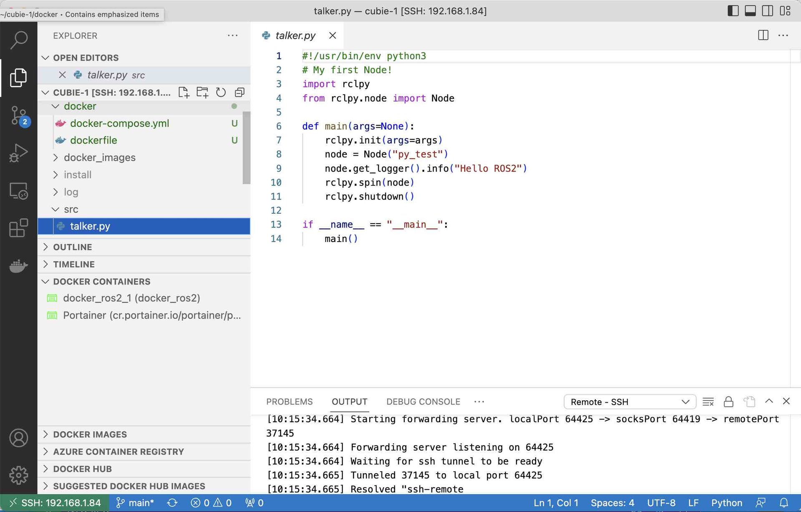Switch to the DEBUG CONSOLE tab

point(423,401)
